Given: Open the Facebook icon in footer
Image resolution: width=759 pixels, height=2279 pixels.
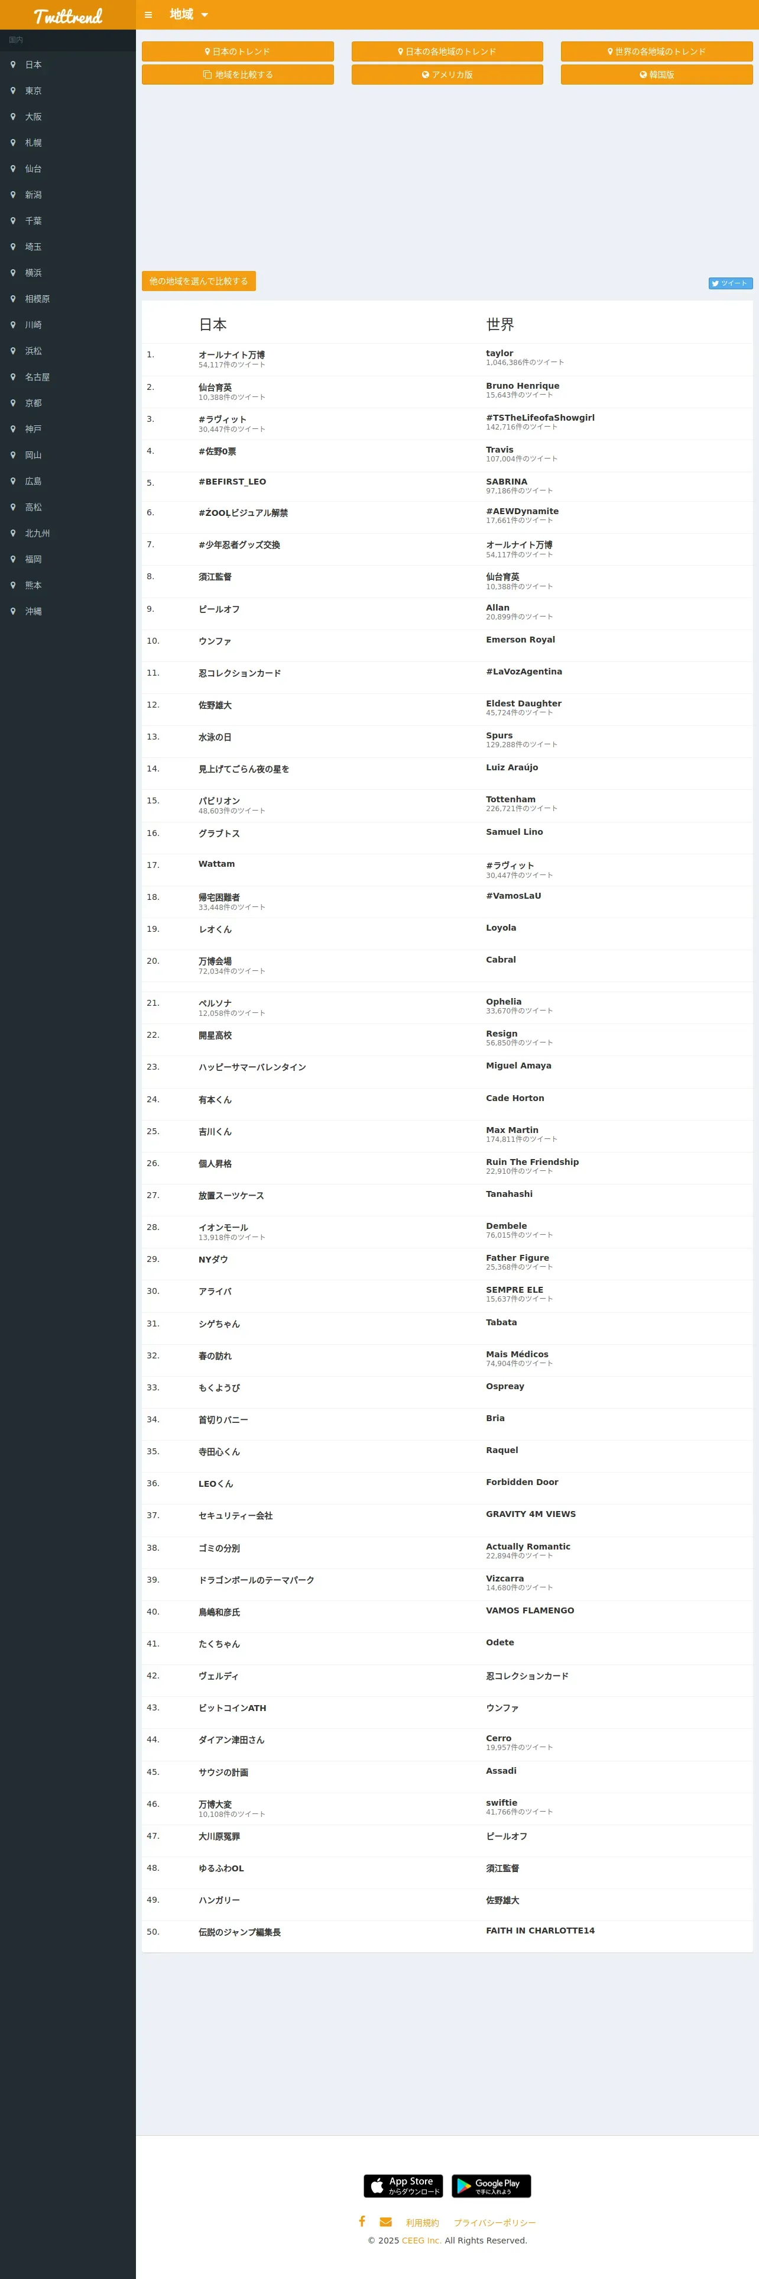Looking at the screenshot, I should 361,2220.
